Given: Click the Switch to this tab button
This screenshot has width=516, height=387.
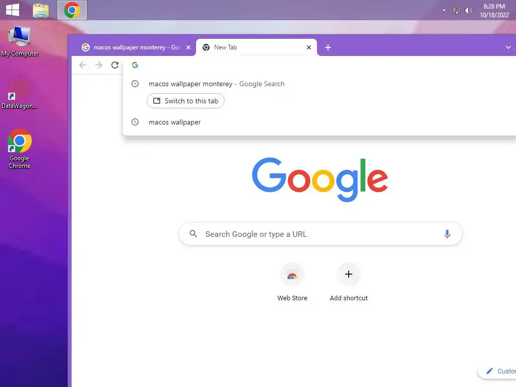Looking at the screenshot, I should pyautogui.click(x=185, y=101).
